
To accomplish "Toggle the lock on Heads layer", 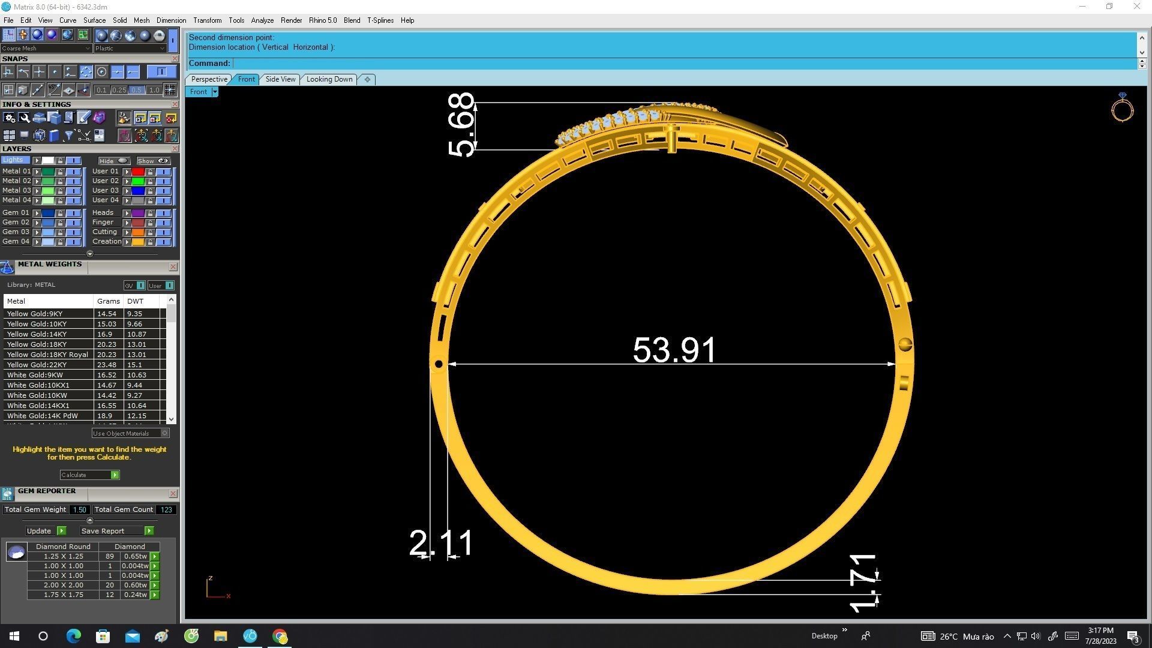I will coord(150,213).
